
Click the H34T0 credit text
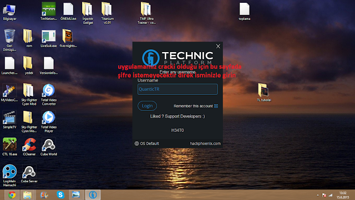point(177,130)
